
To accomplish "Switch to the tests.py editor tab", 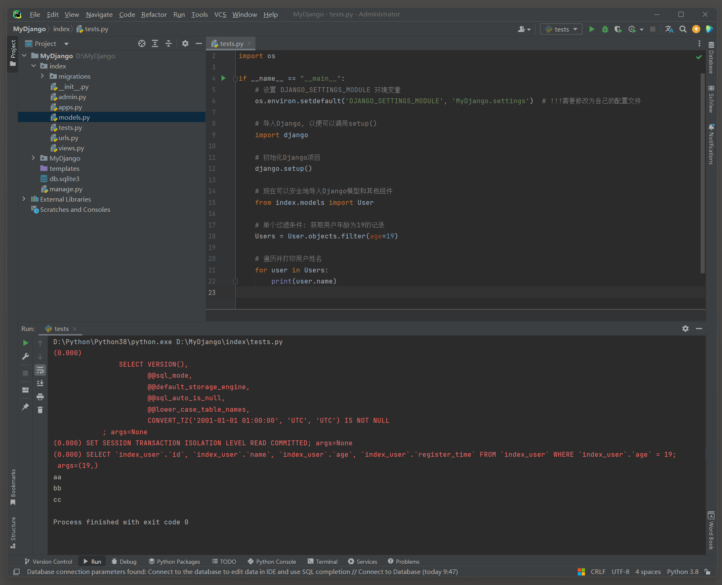I will (232, 43).
